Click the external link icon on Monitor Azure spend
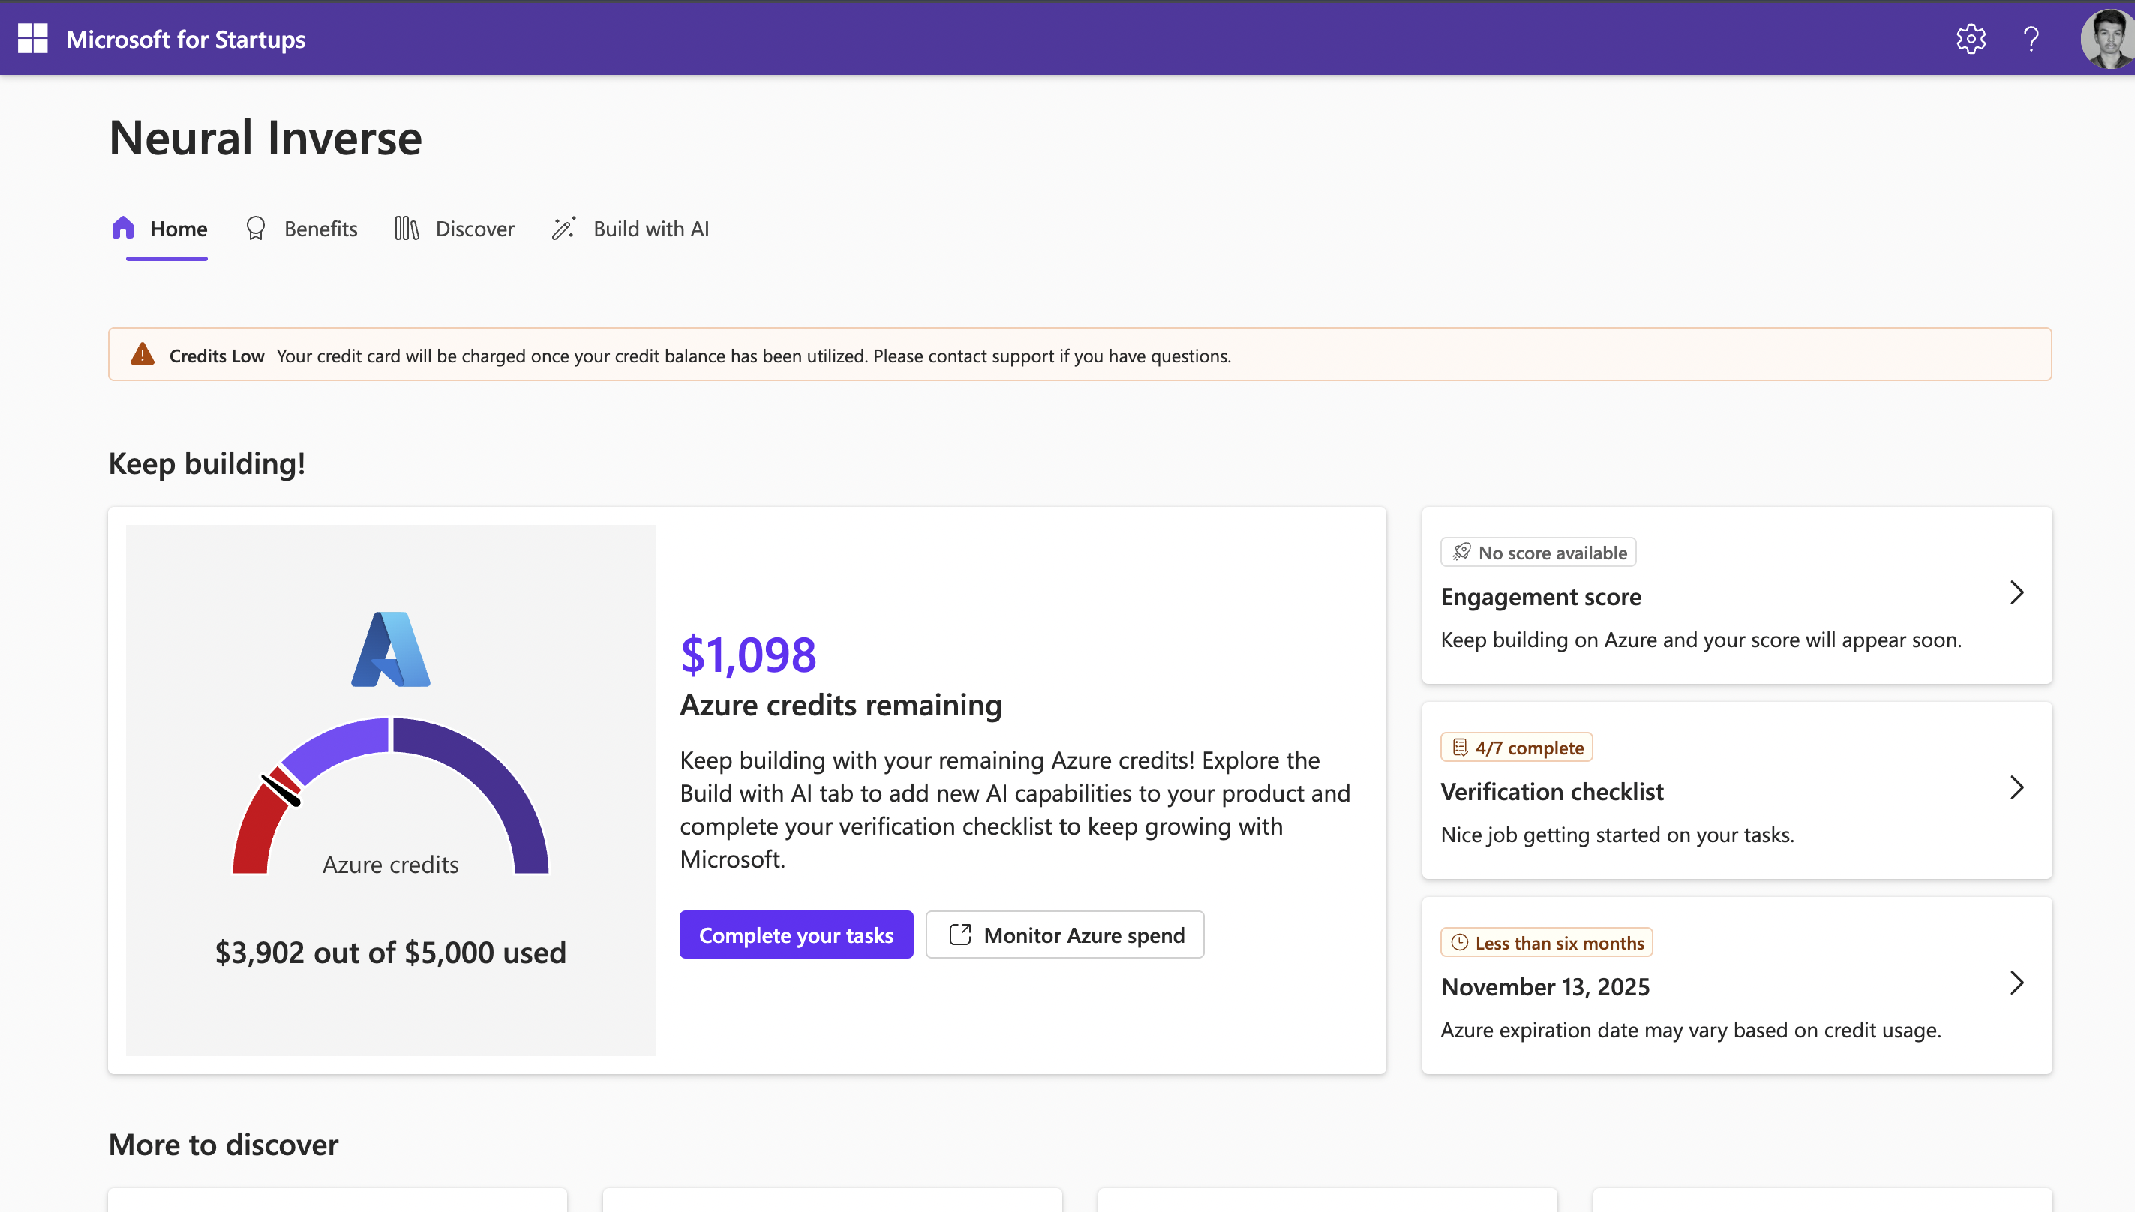 click(959, 934)
